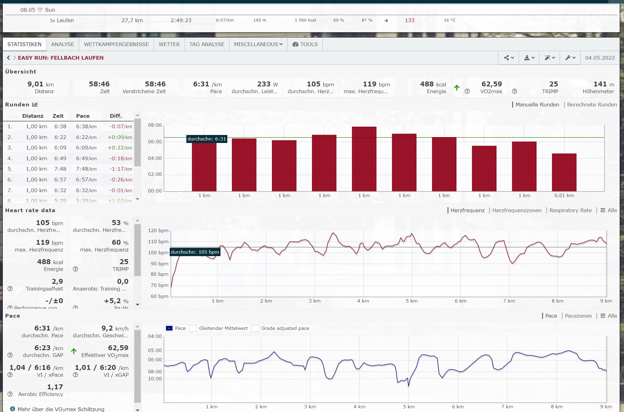The image size is (624, 412).
Task: Enable Gleitender Mittelwert in pace chart
Action: tap(193, 328)
